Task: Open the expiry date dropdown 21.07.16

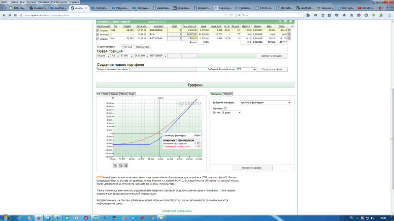Action: [x=141, y=56]
